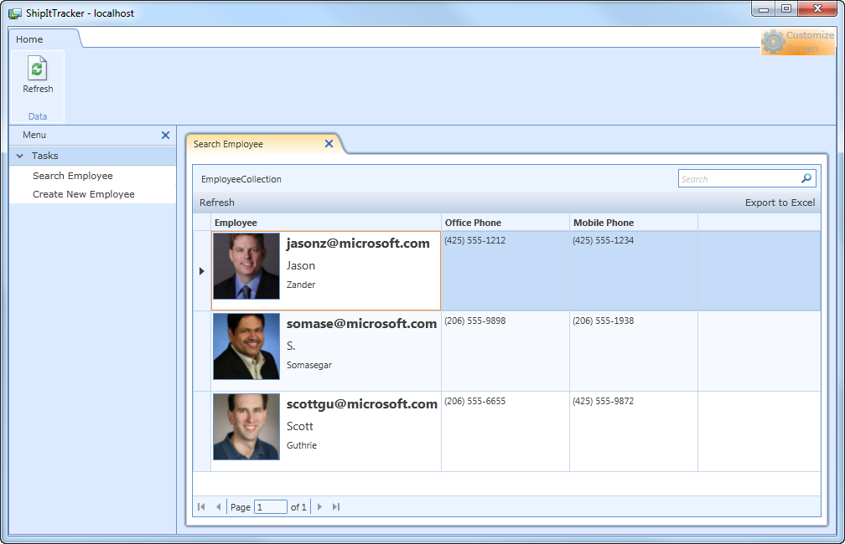Click the next page arrow icon
The height and width of the screenshot is (544, 845).
click(x=319, y=506)
